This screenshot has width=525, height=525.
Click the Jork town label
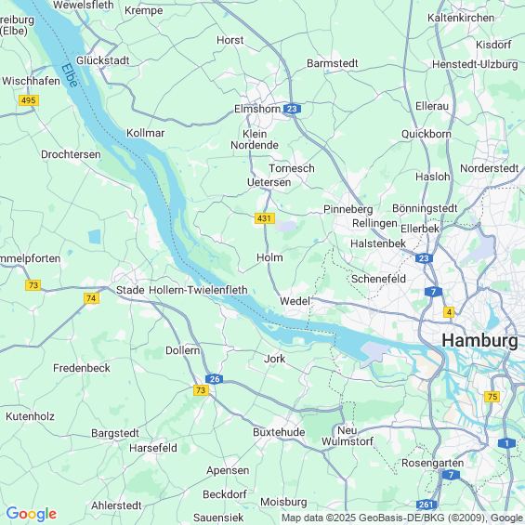point(274,359)
